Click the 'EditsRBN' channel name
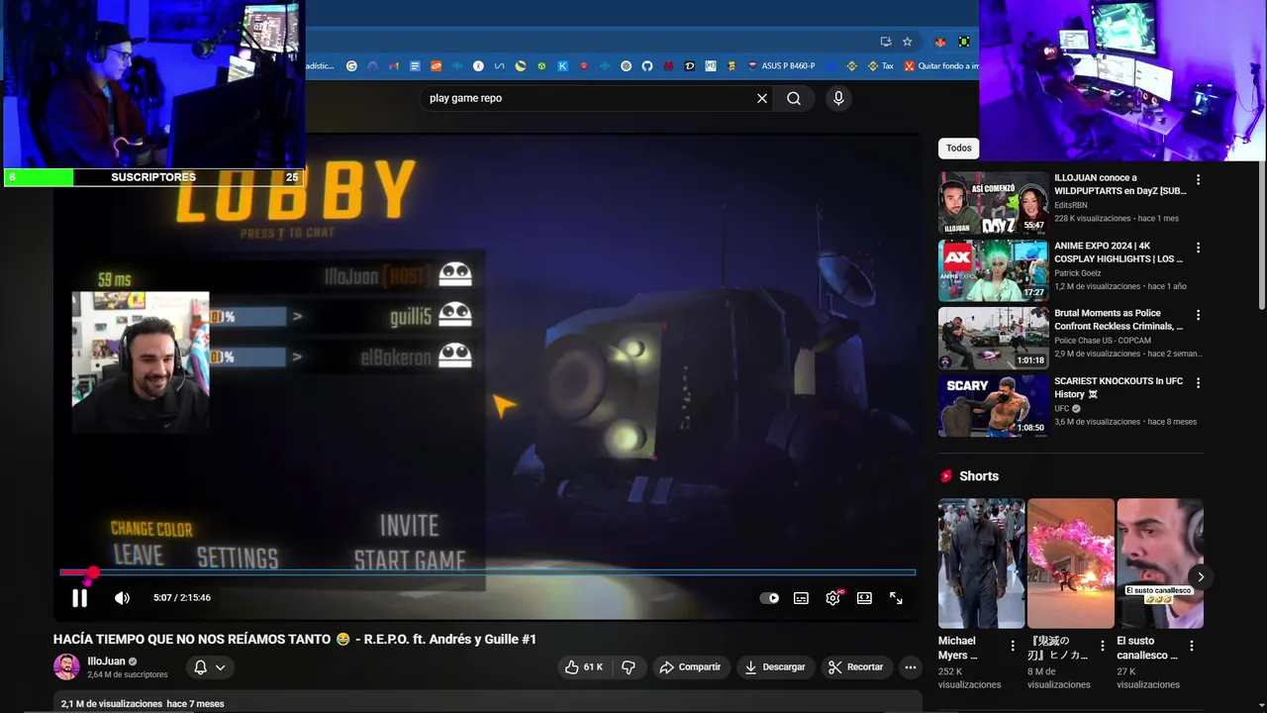 tap(1070, 205)
